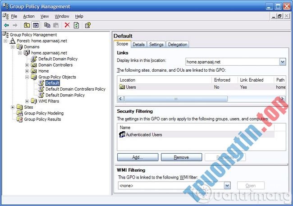The image size is (293, 206).
Task: Open the WMI filter dropdown
Action: [x=227, y=185]
